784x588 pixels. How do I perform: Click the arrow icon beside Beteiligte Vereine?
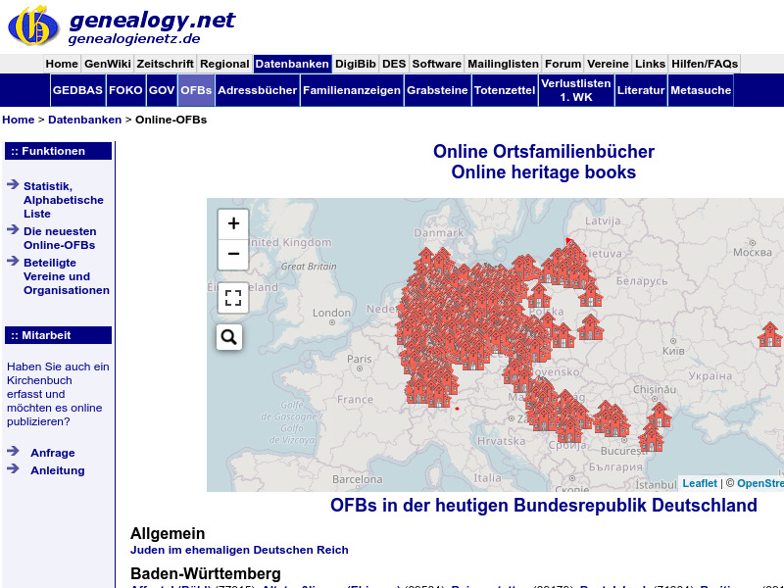coord(13,263)
